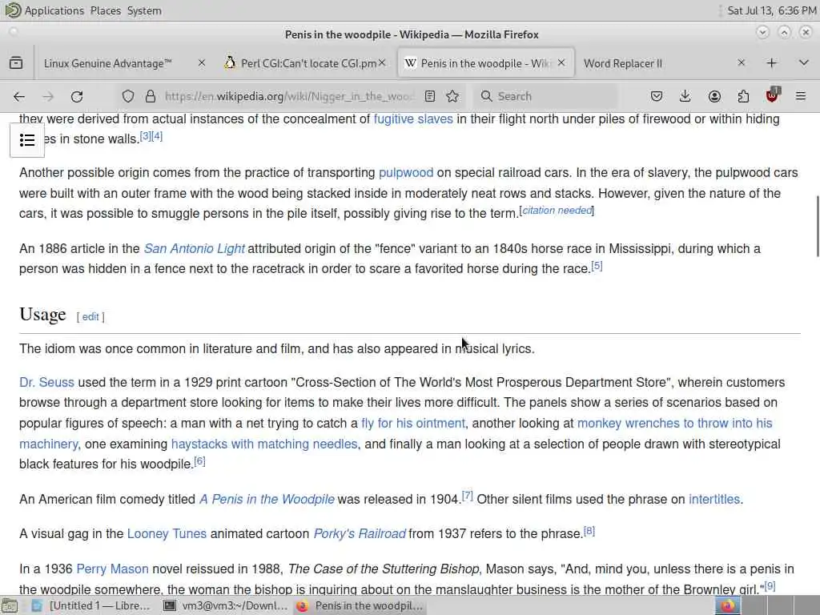Click the forward navigation arrow
Screen dimensions: 820x615
48,96
